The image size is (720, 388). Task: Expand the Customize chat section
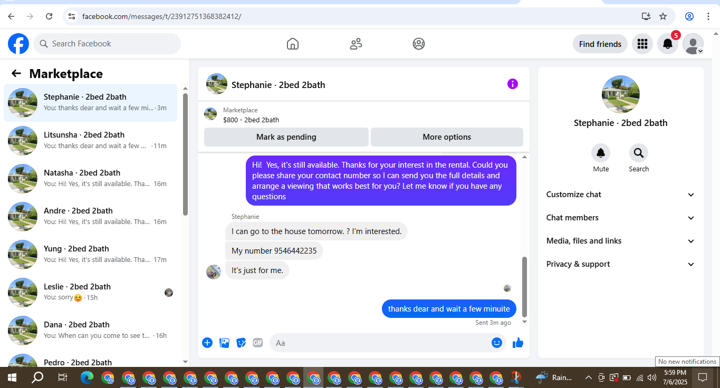point(620,195)
